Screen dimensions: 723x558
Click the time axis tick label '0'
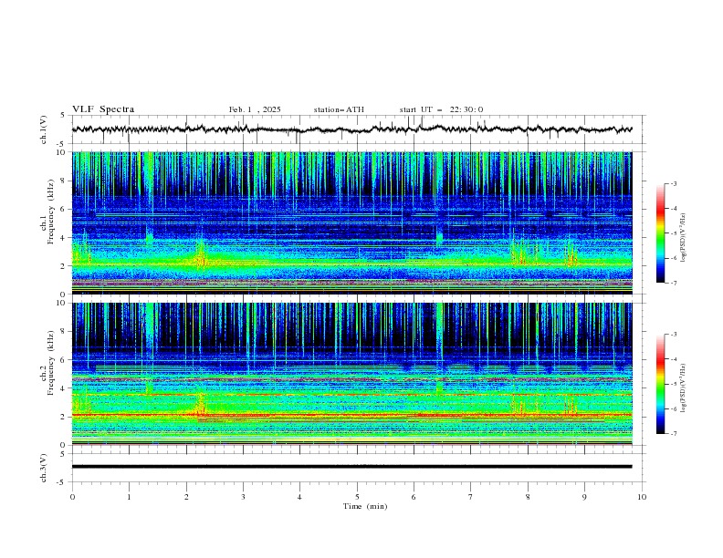72,497
